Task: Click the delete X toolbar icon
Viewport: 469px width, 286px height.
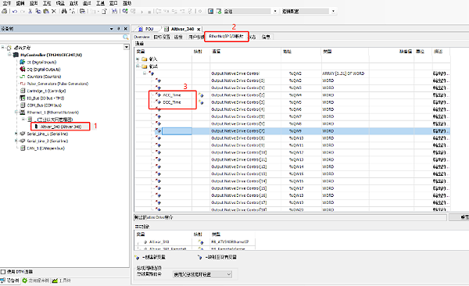Action: coord(53,11)
